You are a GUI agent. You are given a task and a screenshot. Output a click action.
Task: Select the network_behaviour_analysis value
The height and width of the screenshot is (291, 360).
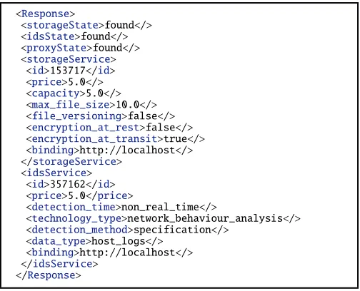(205, 218)
